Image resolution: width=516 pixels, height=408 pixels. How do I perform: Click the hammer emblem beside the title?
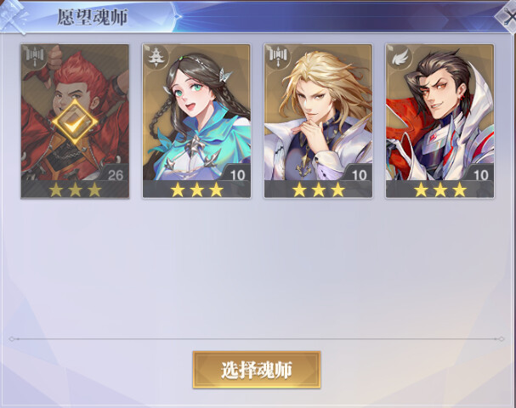(x=14, y=16)
